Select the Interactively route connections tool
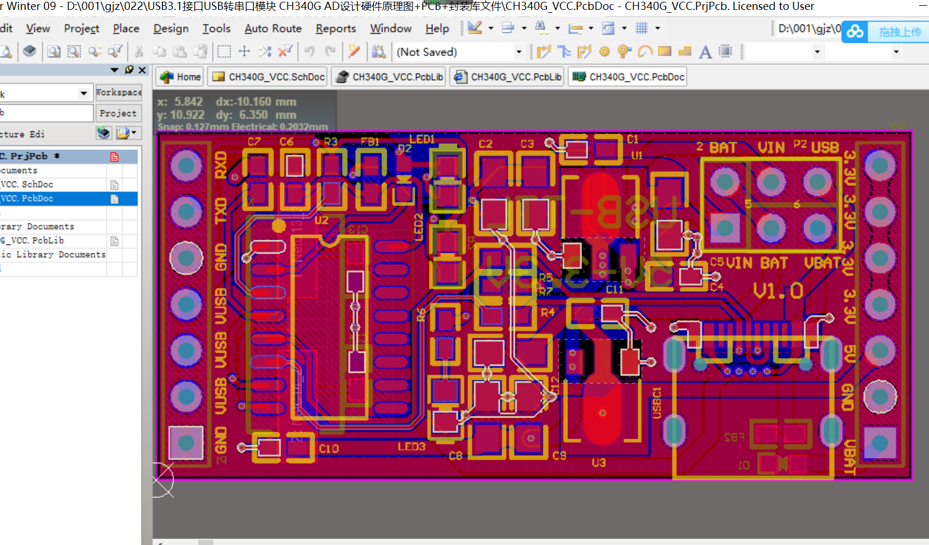The height and width of the screenshot is (545, 929). pyautogui.click(x=544, y=51)
